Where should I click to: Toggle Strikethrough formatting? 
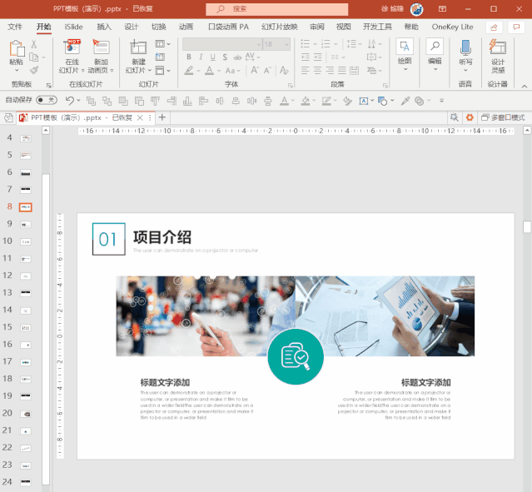point(237,57)
